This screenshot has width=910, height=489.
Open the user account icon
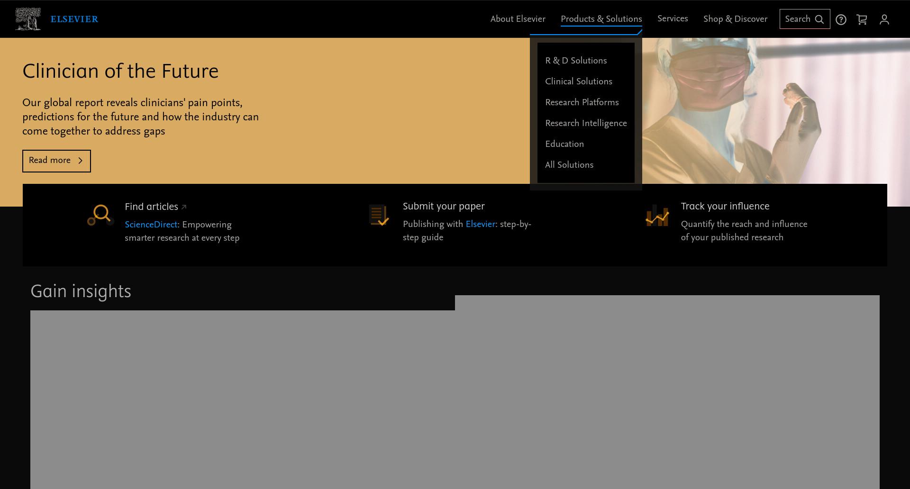point(884,19)
